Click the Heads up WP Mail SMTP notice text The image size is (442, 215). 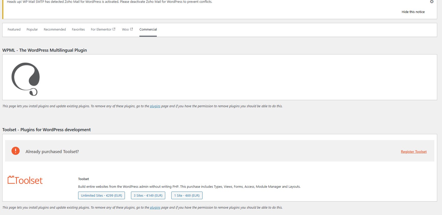pyautogui.click(x=110, y=2)
